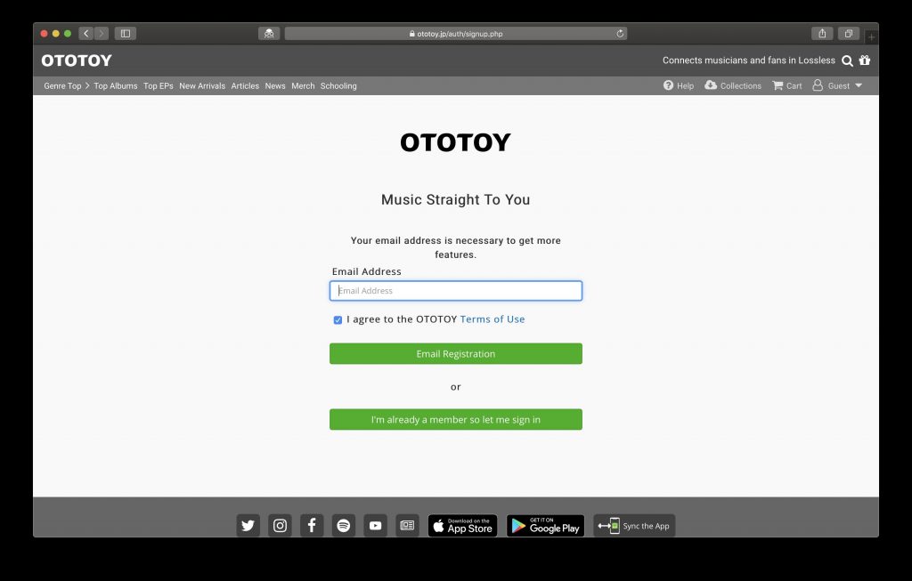Open the Twitter icon in footer
The image size is (912, 581).
(x=248, y=525)
